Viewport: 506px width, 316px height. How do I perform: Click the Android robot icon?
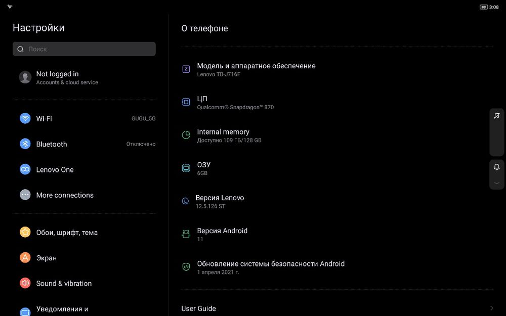(186, 234)
